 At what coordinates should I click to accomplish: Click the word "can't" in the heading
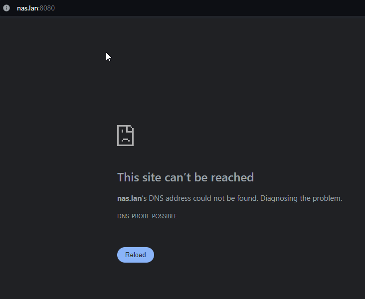pyautogui.click(x=178, y=177)
